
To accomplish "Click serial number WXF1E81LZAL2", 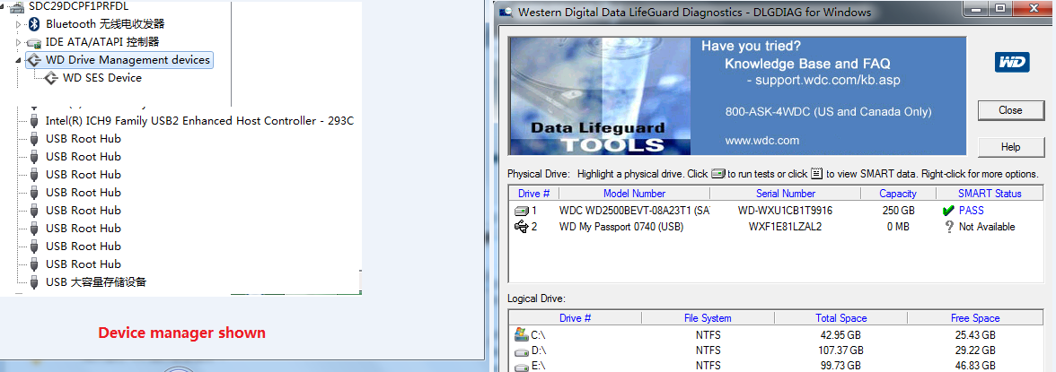I will pyautogui.click(x=785, y=227).
